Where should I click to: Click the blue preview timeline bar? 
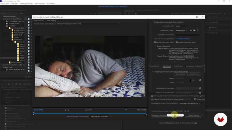click(x=90, y=113)
